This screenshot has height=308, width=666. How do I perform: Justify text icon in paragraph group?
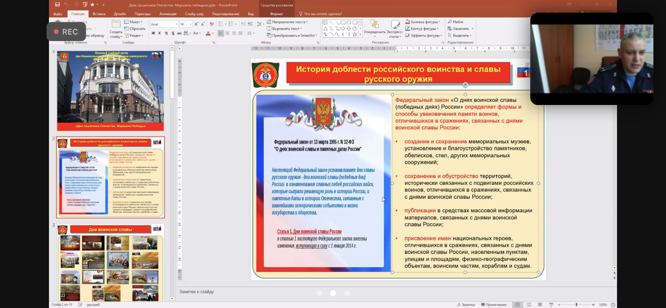coord(240,33)
